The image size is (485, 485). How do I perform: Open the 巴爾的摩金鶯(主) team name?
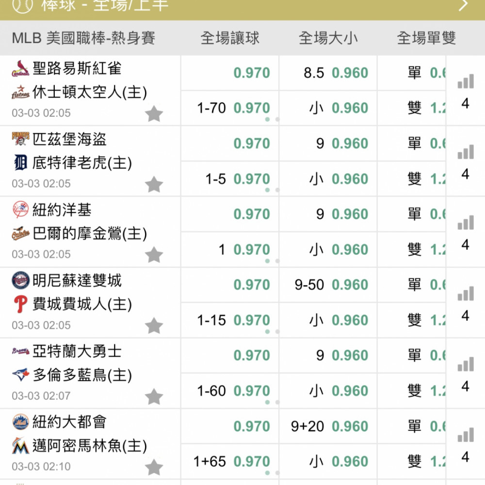(x=90, y=233)
